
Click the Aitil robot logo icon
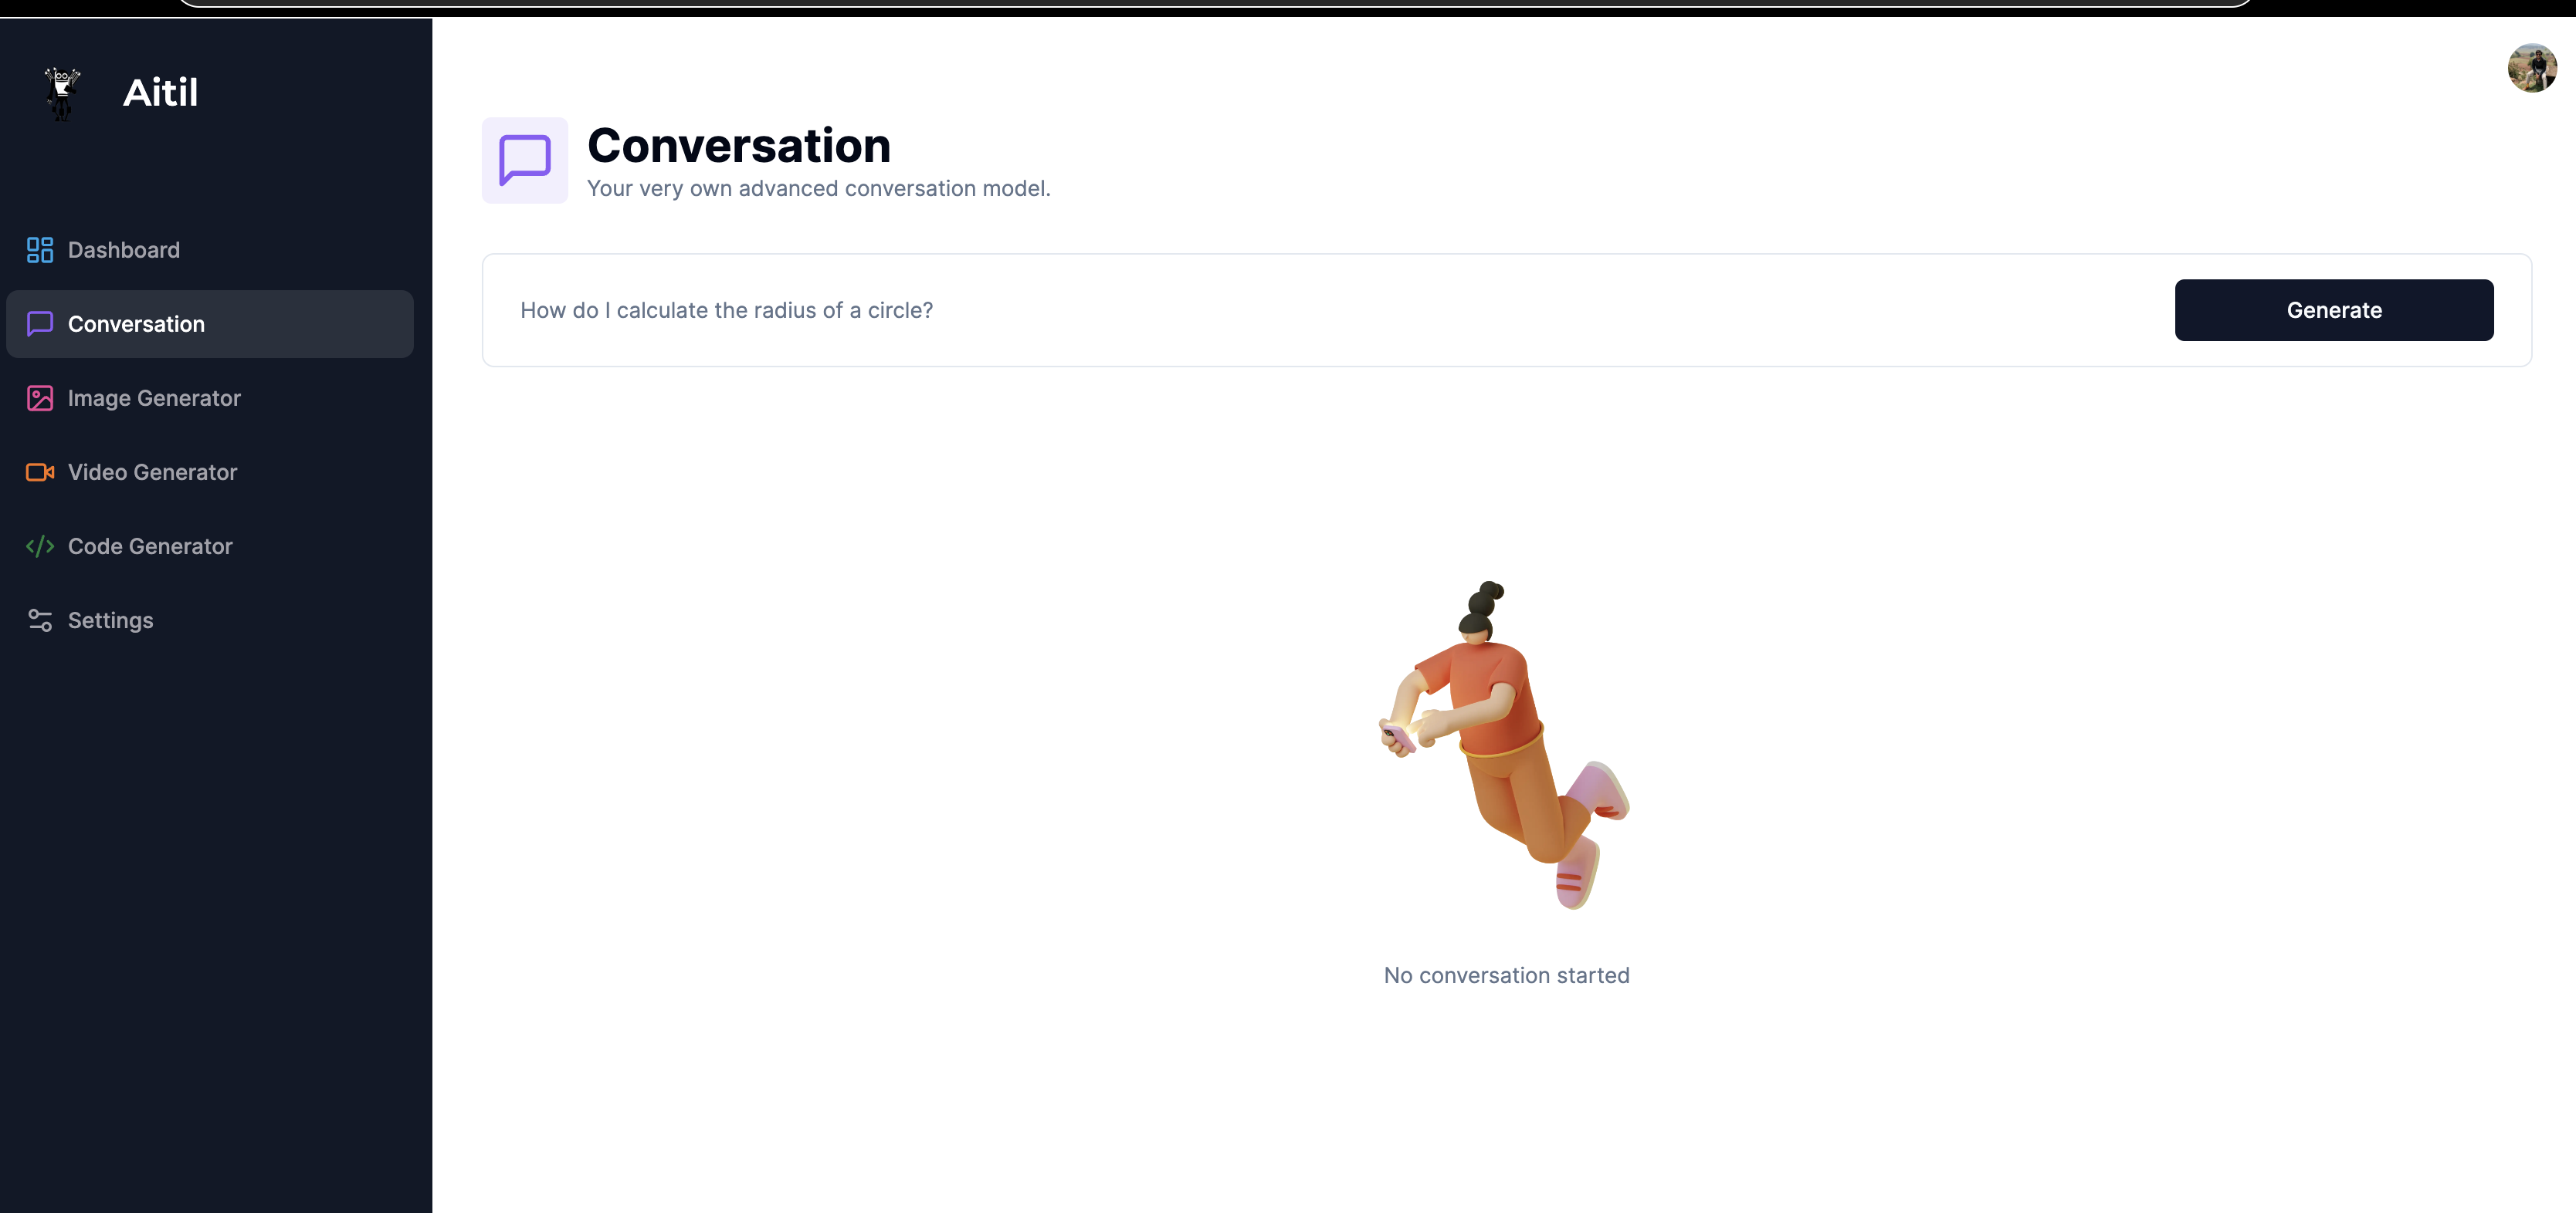tap(62, 93)
